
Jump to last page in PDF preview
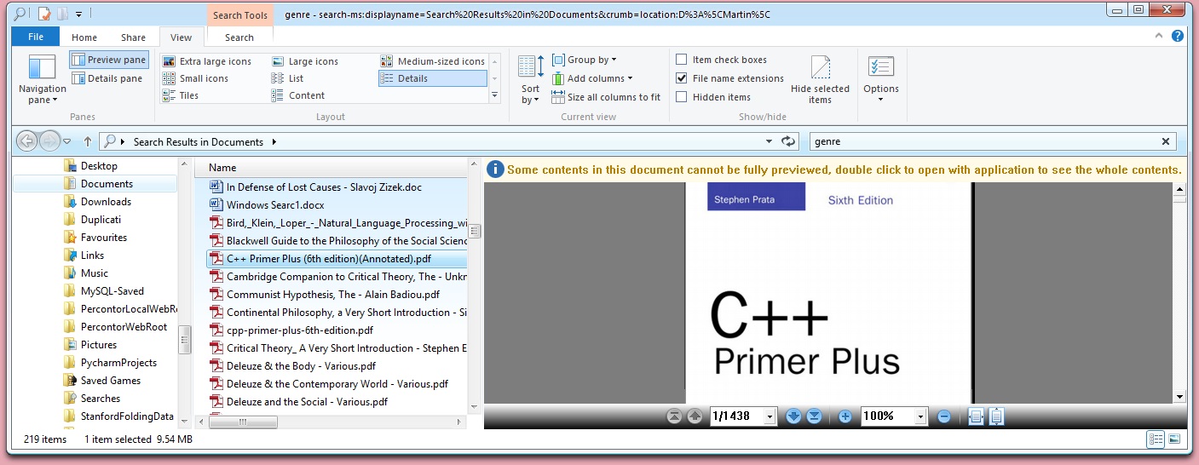[814, 416]
